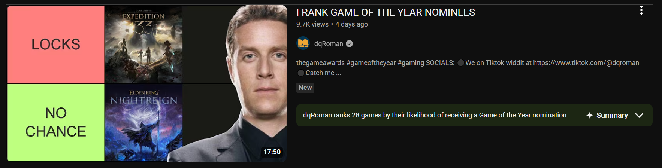Click the #gaming hashtag in the description

click(411, 63)
